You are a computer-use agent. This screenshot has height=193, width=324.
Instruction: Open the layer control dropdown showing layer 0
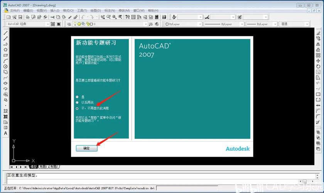(x=146, y=24)
